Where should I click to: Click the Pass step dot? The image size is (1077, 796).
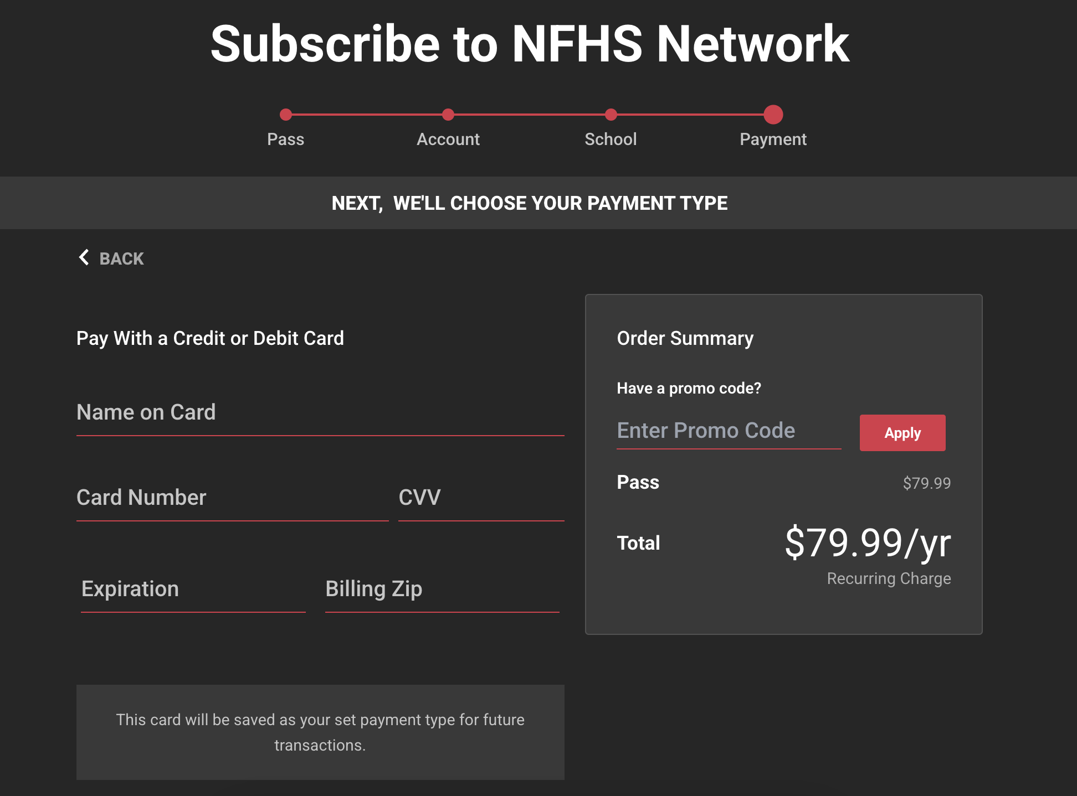click(x=286, y=115)
